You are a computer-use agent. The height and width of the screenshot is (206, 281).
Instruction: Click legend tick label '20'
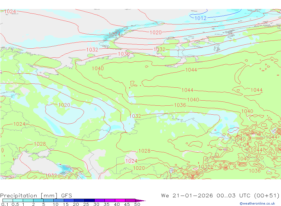(76, 204)
